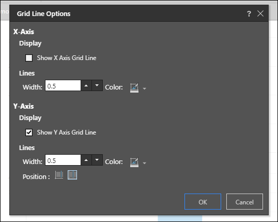Image resolution: width=278 pixels, height=222 pixels.
Task: Click the Y-Axis Width input field
Action: tap(63, 160)
